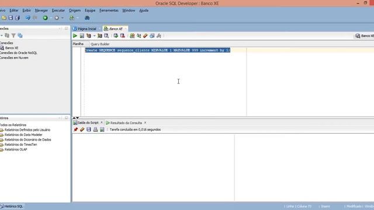Close the Saída do Script tab
This screenshot has width=374, height=210.
[102, 123]
